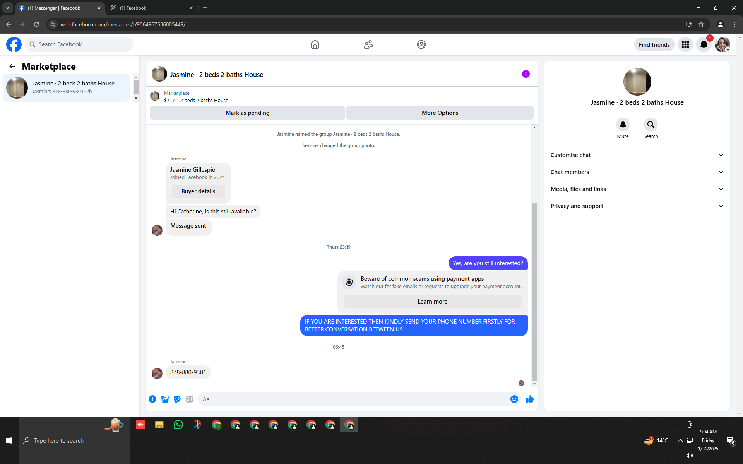Click the 'Yes, are you still interested?' message
Viewport: 743px width, 464px height.
click(488, 263)
